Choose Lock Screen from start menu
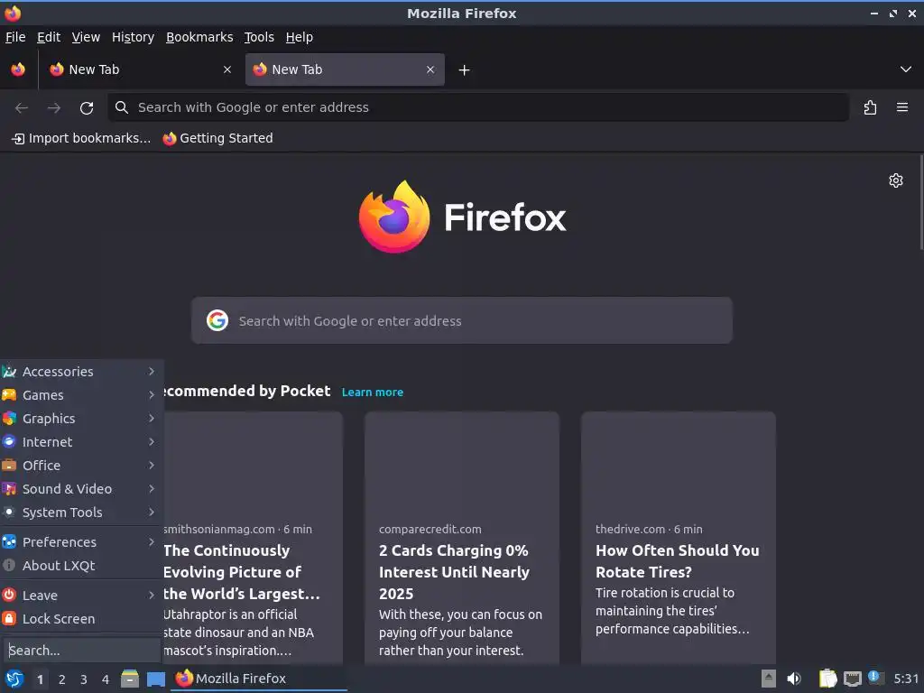Viewport: 924px width, 693px height. (x=81, y=619)
